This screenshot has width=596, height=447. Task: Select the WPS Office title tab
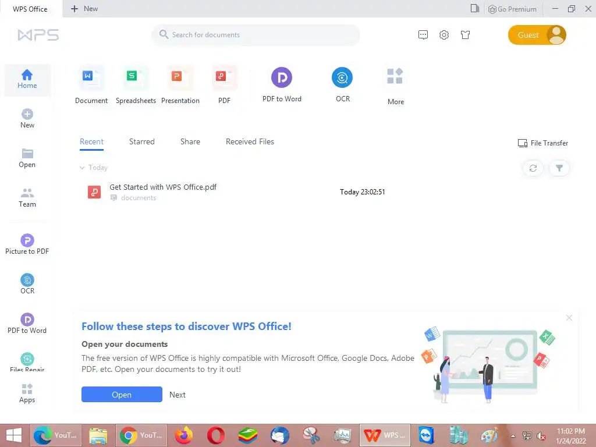(x=30, y=9)
